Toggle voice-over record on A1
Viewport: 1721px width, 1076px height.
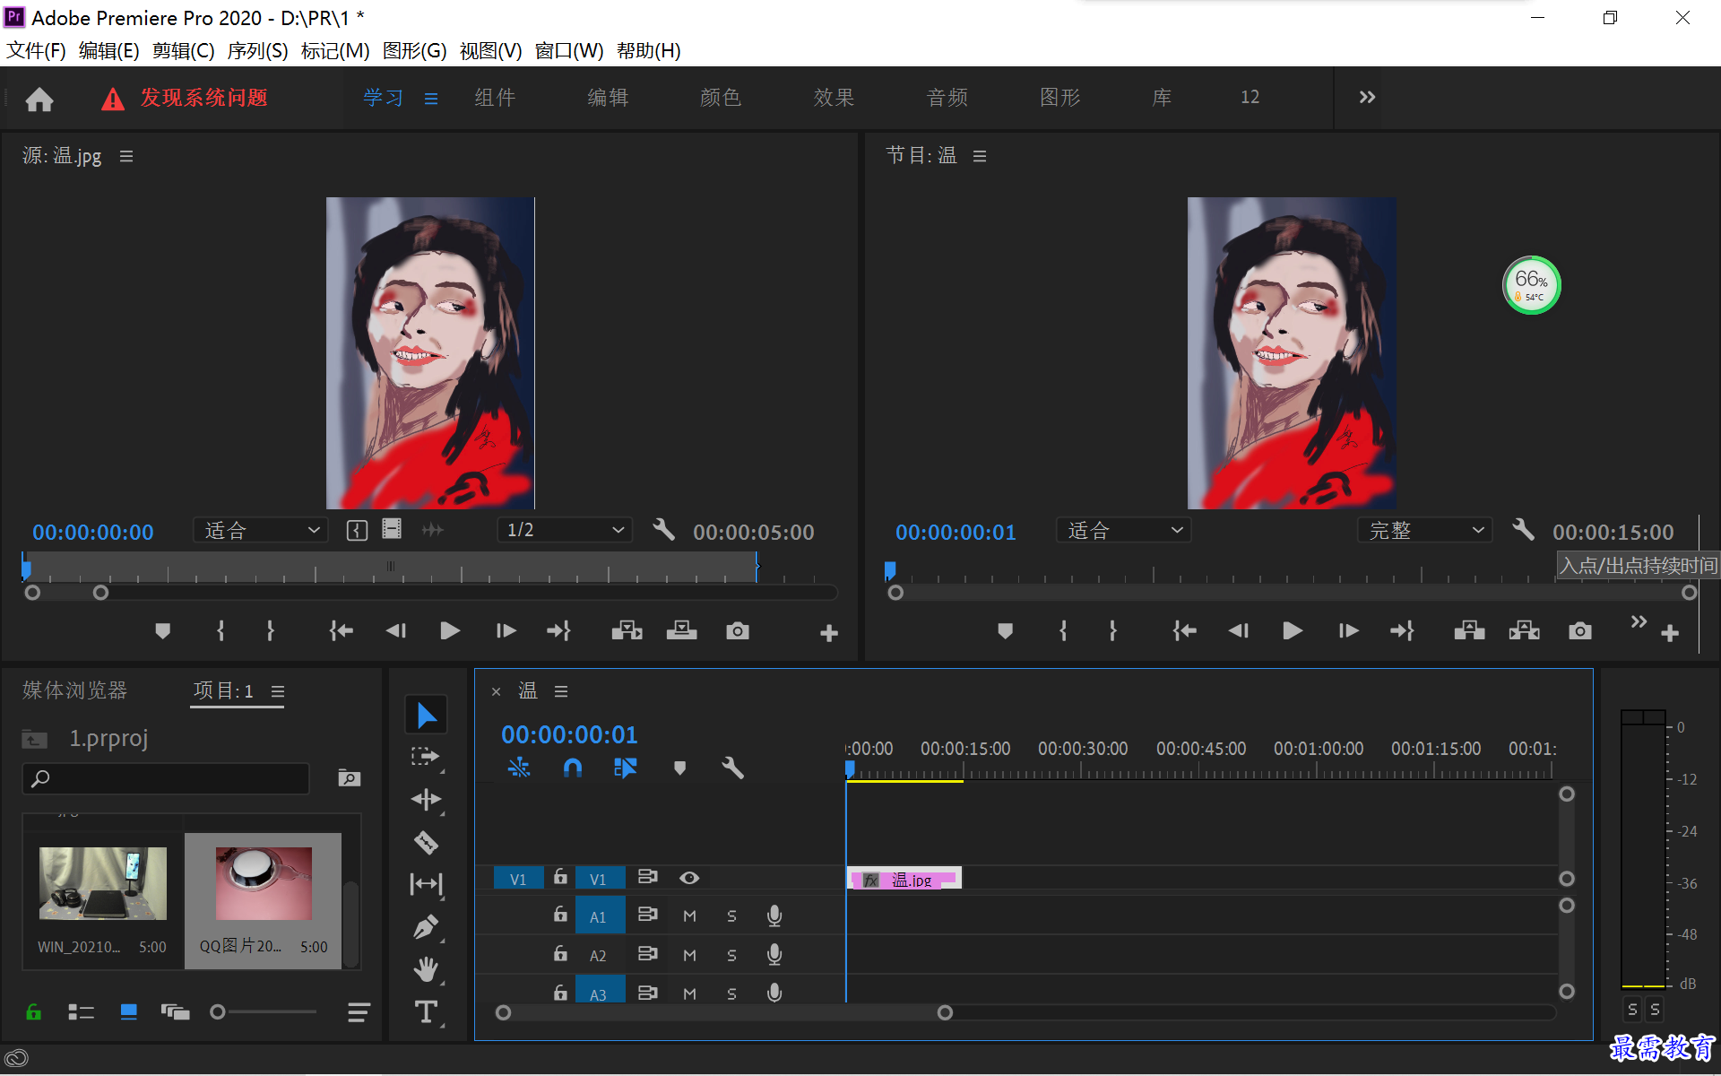point(774,915)
